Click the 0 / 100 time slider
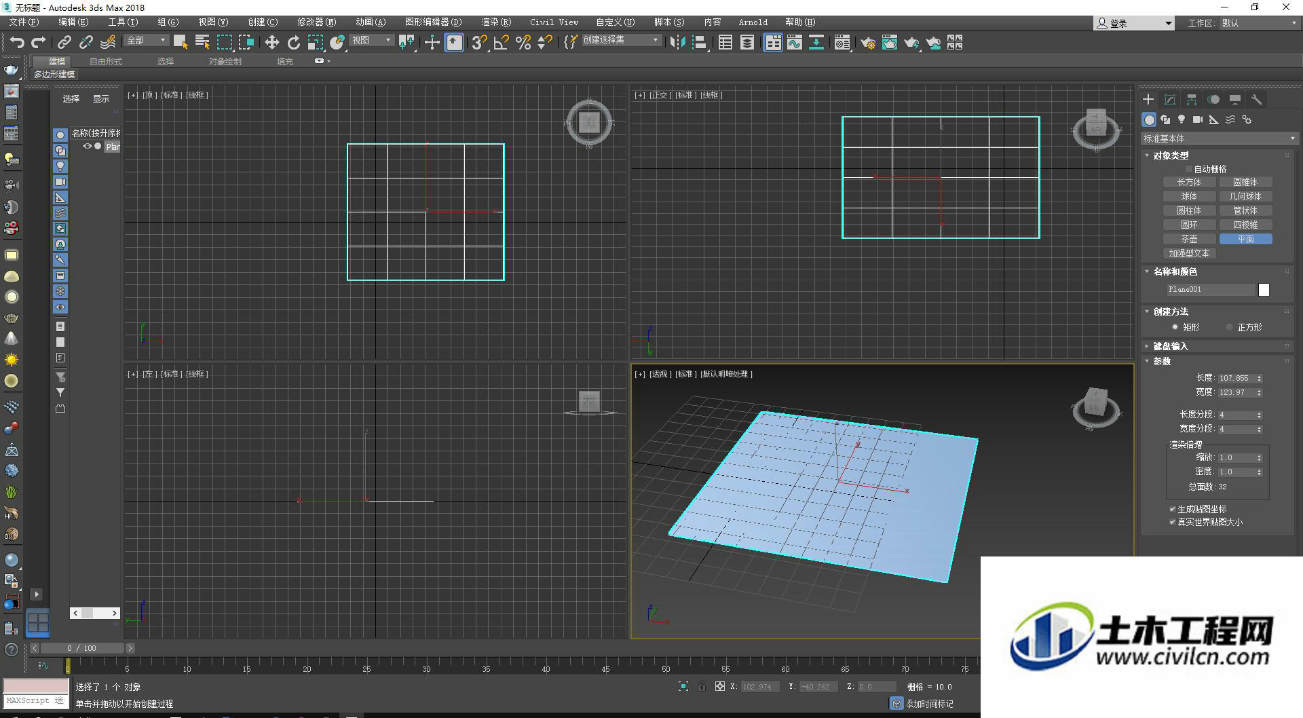 pyautogui.click(x=81, y=648)
